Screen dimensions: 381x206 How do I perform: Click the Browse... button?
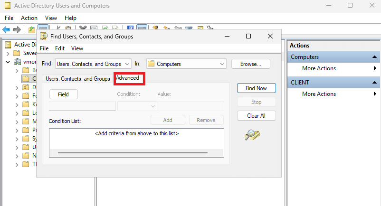coord(250,64)
